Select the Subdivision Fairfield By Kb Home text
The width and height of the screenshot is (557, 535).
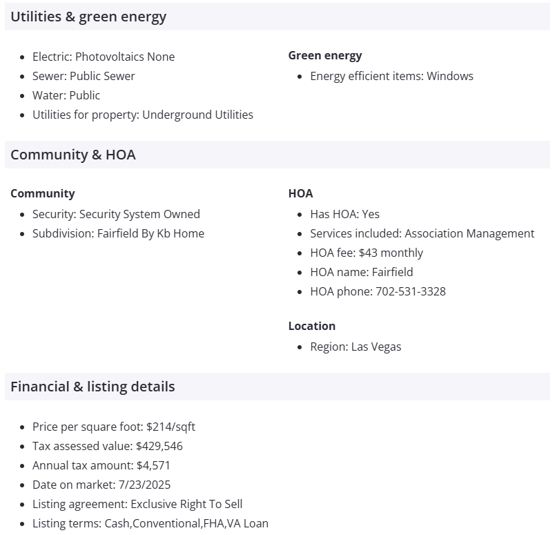point(118,233)
